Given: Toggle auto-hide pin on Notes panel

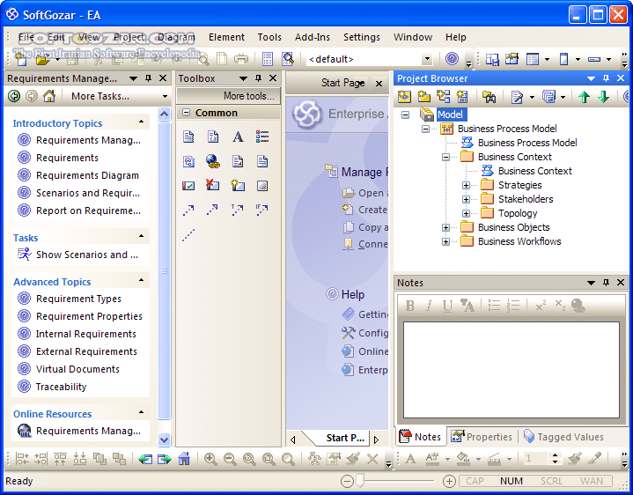Looking at the screenshot, I should click(x=606, y=283).
